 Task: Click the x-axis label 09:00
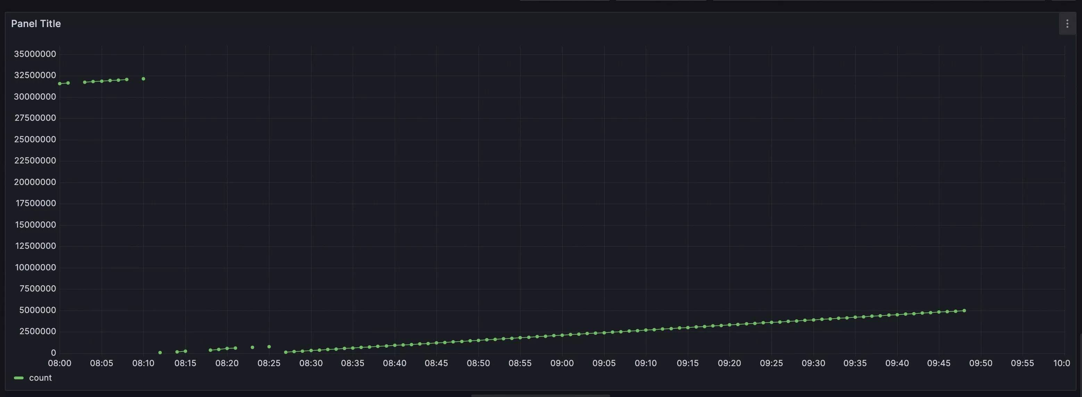(562, 363)
